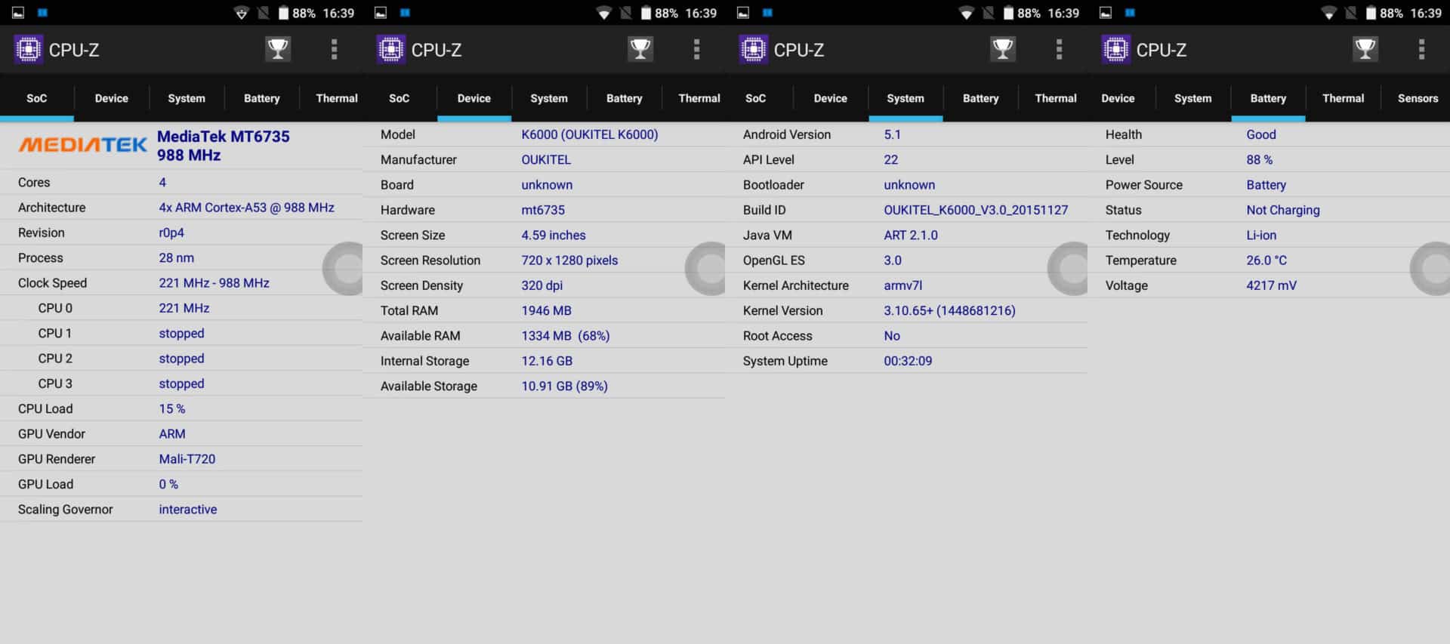Tap the no-SIM icon above the System-tab screen
The height and width of the screenshot is (644, 1450).
click(x=988, y=13)
